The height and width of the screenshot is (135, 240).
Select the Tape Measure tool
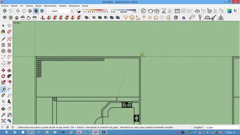[3, 90]
